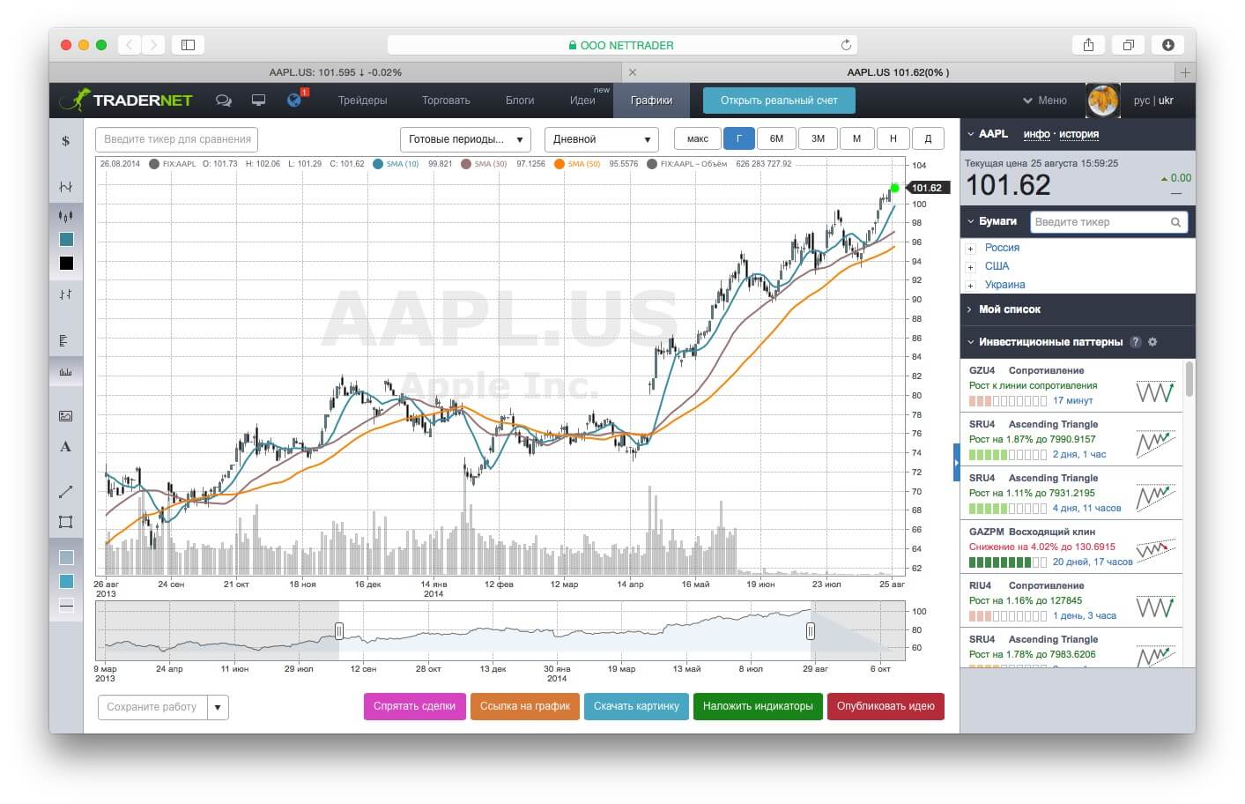Open the 'Сохраните работу' dropdown arrow

click(218, 707)
